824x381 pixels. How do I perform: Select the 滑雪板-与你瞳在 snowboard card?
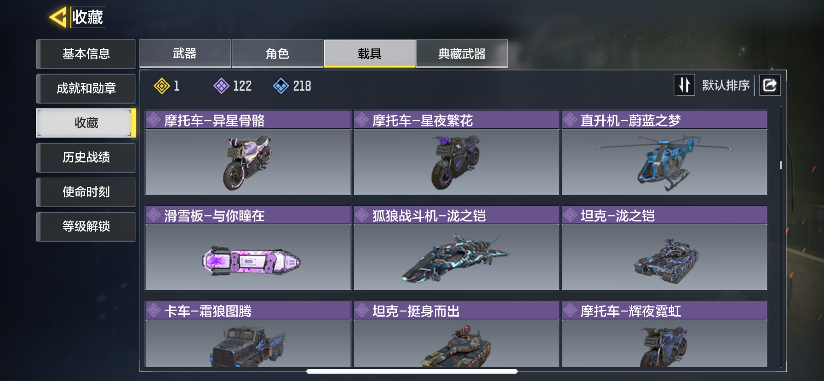point(248,248)
